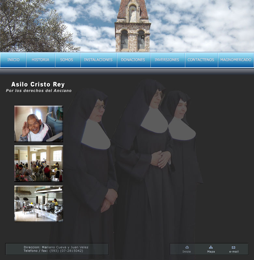
Task: Open the INSTALACIONES section
Action: click(x=98, y=60)
